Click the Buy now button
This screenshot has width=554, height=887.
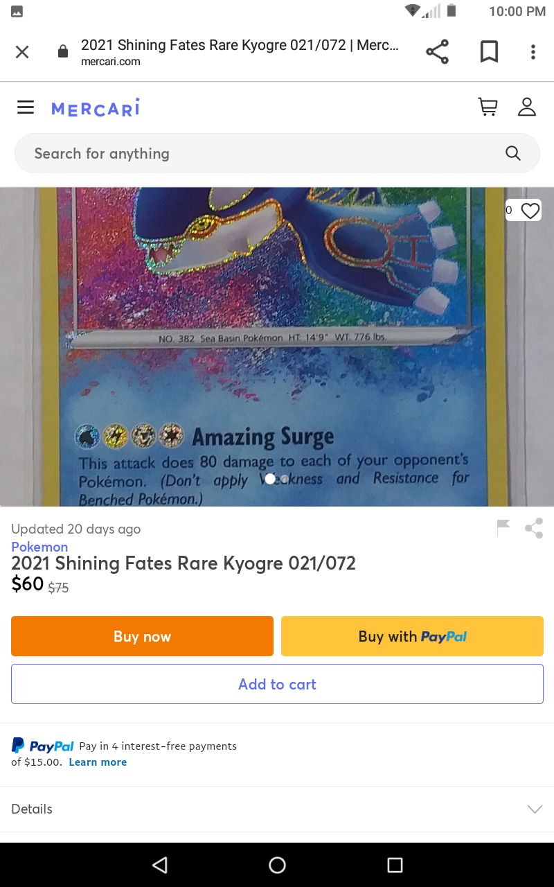point(142,636)
